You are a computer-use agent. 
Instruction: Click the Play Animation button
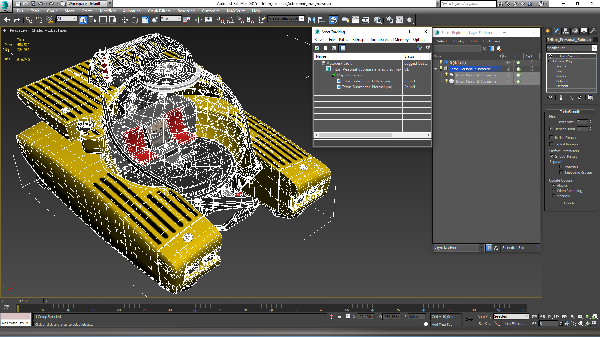(x=549, y=316)
